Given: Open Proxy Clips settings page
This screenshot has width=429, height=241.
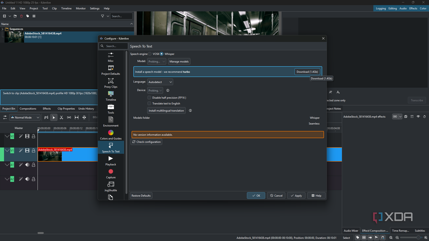Looking at the screenshot, I should 111,83.
